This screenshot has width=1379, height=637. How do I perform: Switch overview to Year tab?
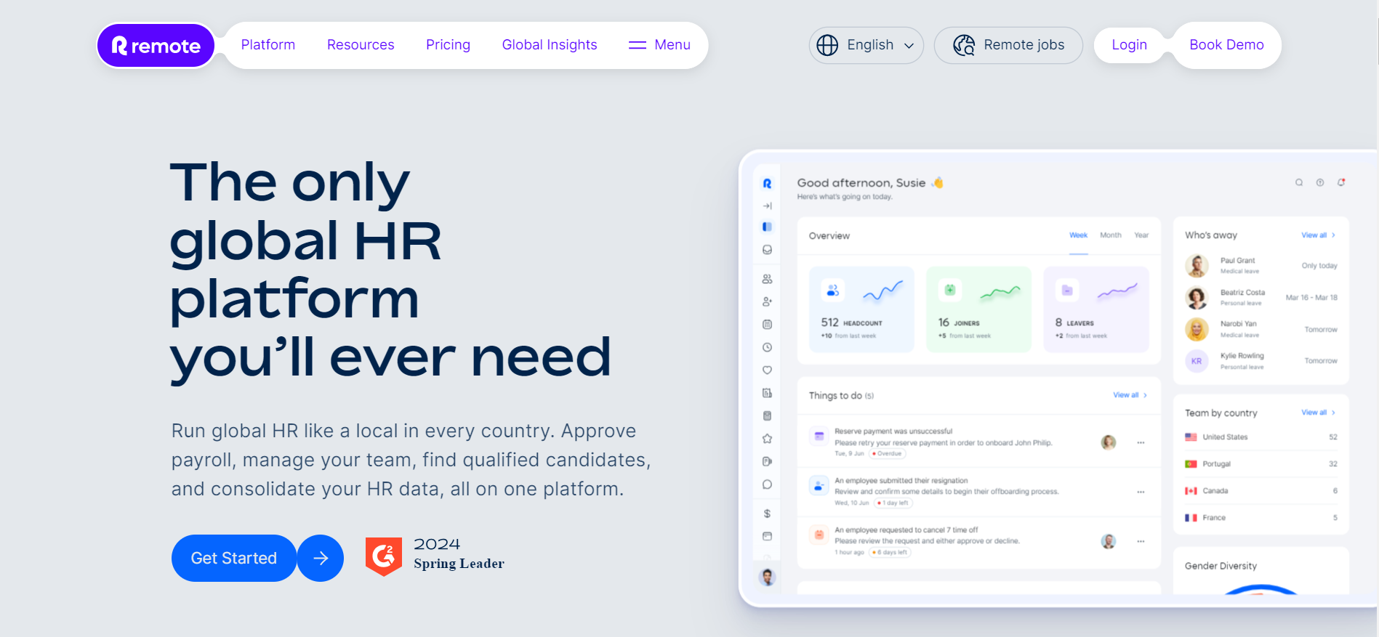pos(1142,235)
